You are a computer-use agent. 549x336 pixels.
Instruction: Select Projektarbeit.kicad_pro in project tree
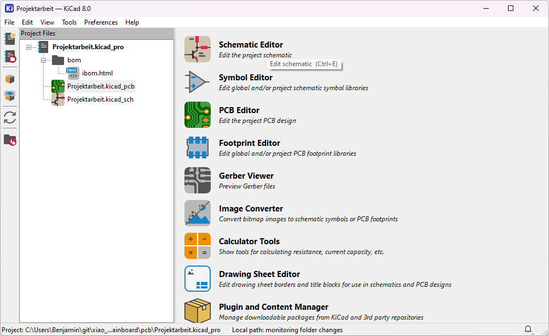point(88,47)
